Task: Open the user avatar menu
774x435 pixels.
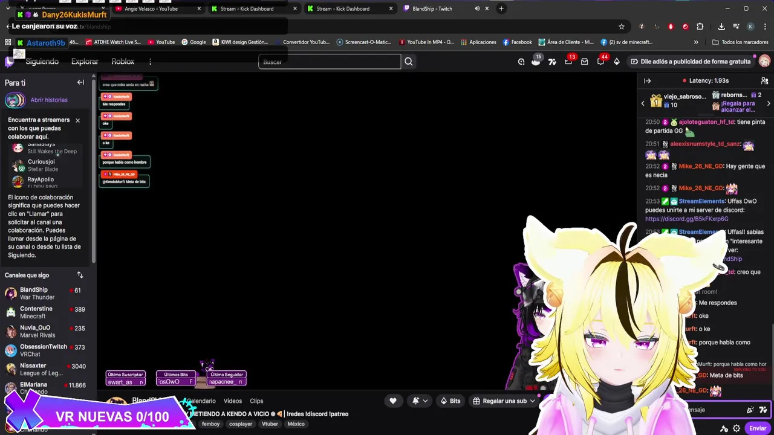Action: [x=764, y=62]
